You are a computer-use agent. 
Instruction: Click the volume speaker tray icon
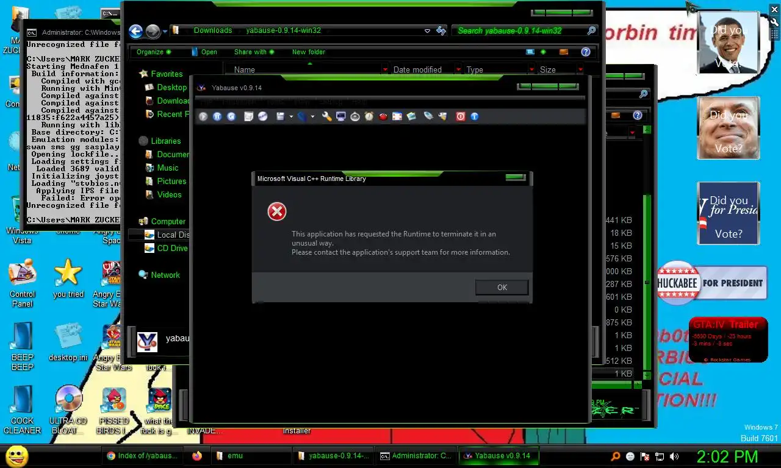pyautogui.click(x=674, y=456)
